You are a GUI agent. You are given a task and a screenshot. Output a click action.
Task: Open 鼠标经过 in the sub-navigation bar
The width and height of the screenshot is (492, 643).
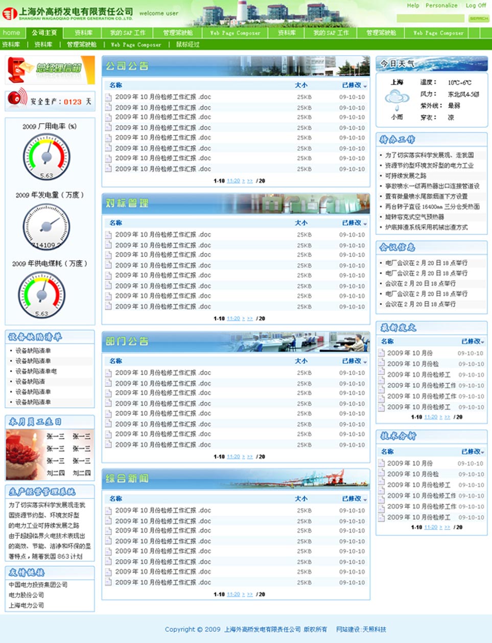(x=188, y=44)
